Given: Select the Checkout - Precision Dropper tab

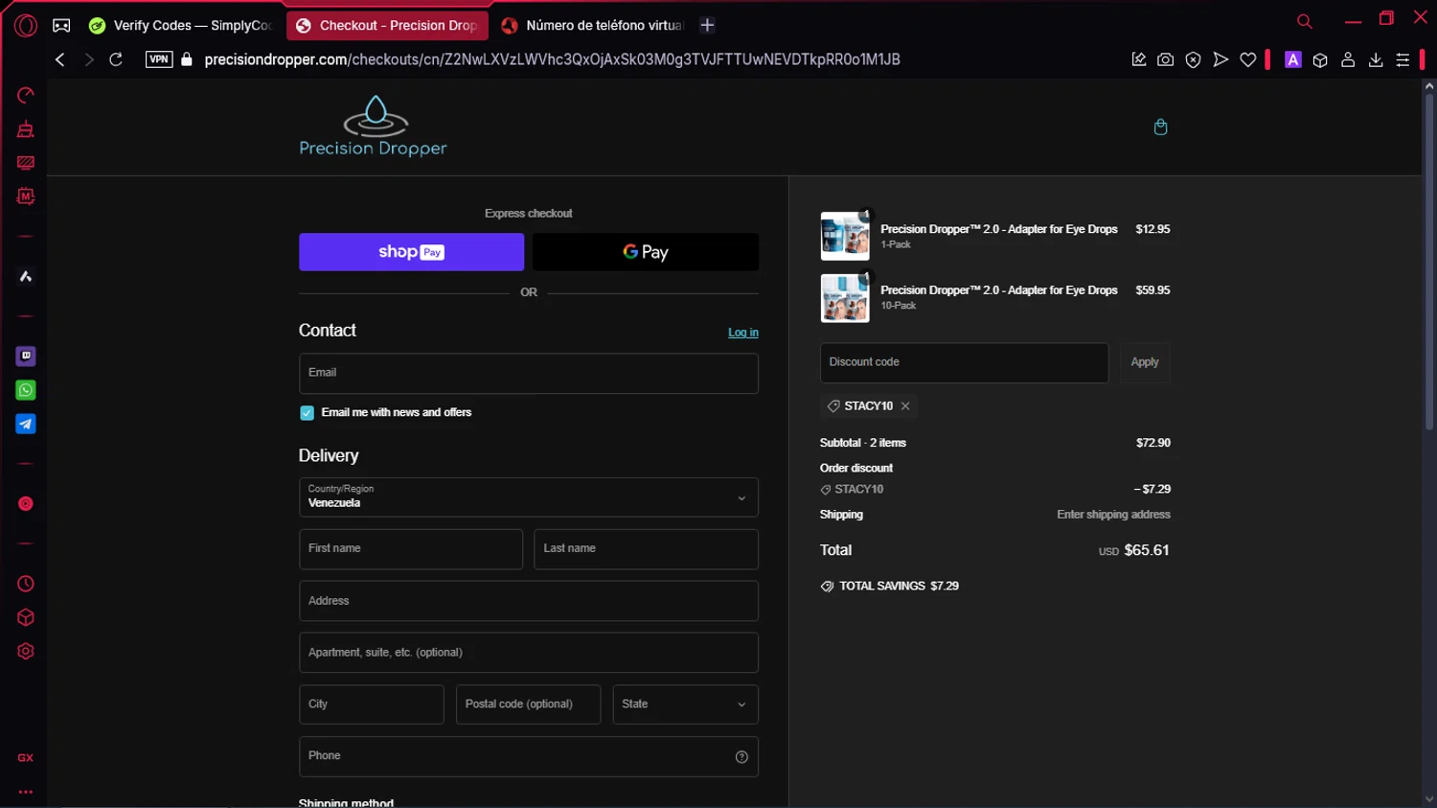Looking at the screenshot, I should pos(387,26).
